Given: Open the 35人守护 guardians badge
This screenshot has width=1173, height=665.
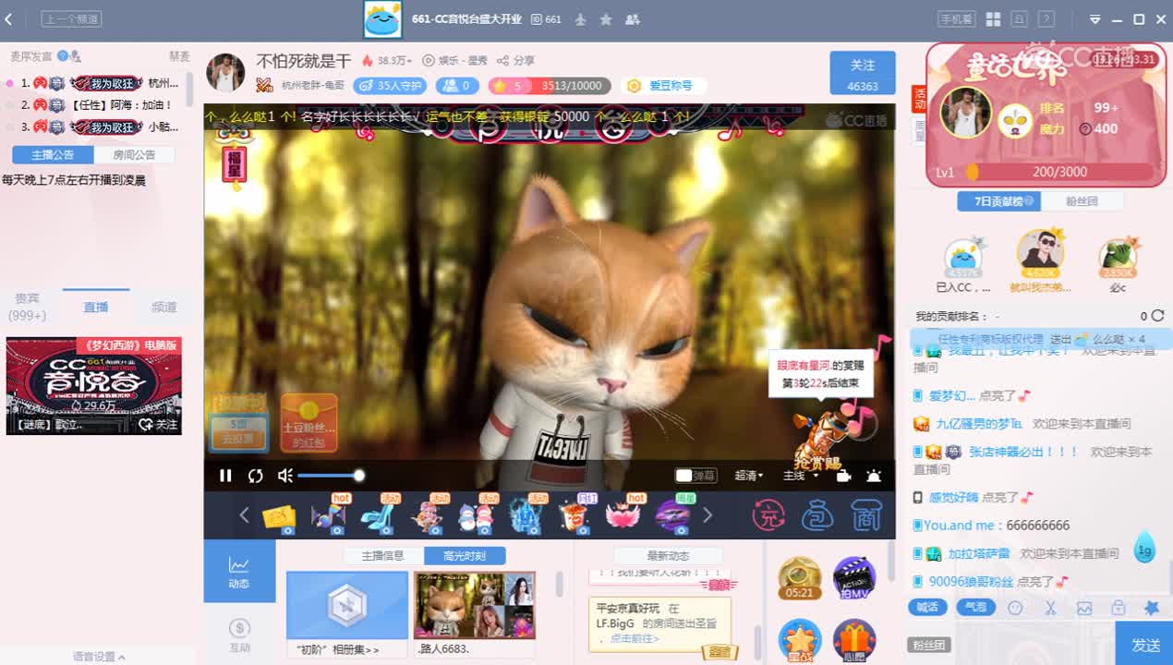Looking at the screenshot, I should 390,86.
